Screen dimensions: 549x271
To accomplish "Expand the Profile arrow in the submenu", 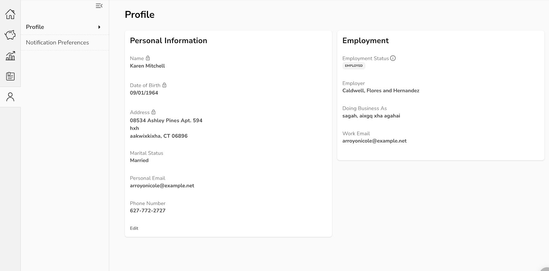I will point(99,27).
